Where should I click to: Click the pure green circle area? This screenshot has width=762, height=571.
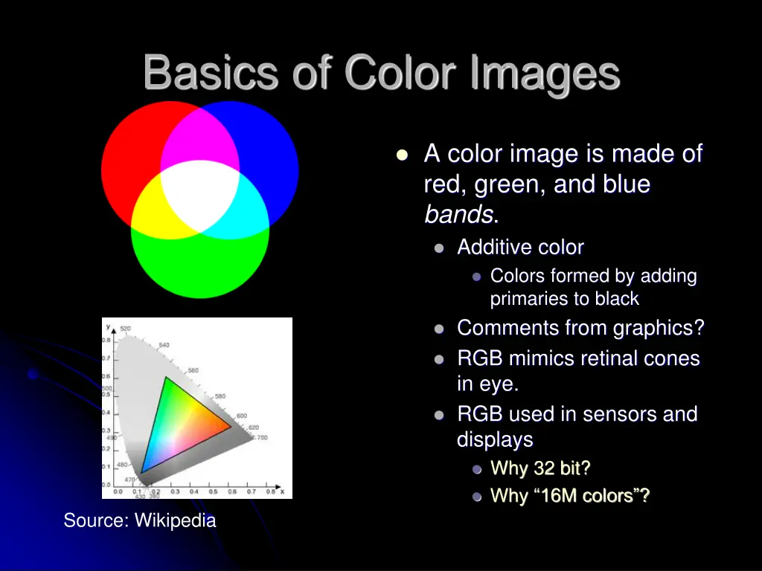pos(199,267)
